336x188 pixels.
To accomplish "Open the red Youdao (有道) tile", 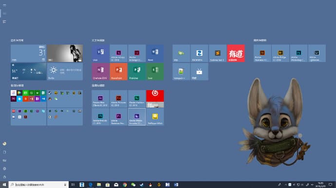I will click(236, 53).
